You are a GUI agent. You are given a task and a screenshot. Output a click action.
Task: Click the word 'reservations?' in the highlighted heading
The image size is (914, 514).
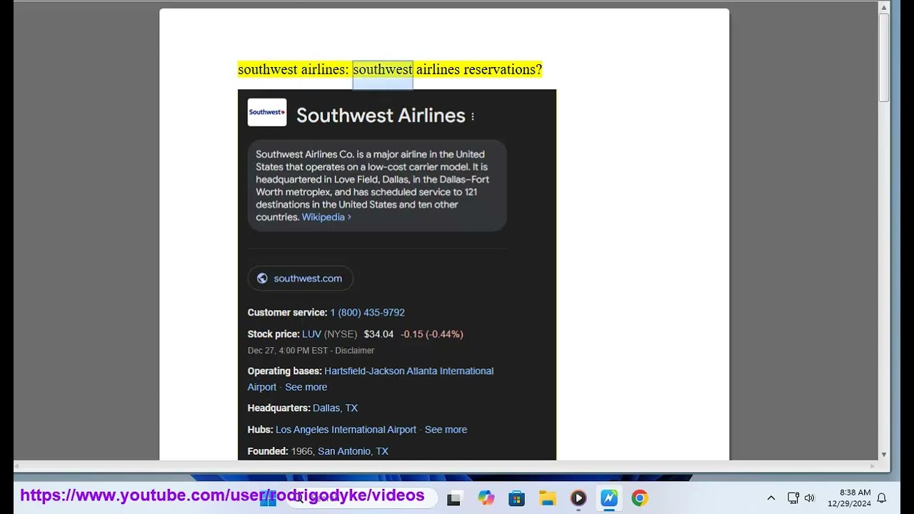[503, 69]
